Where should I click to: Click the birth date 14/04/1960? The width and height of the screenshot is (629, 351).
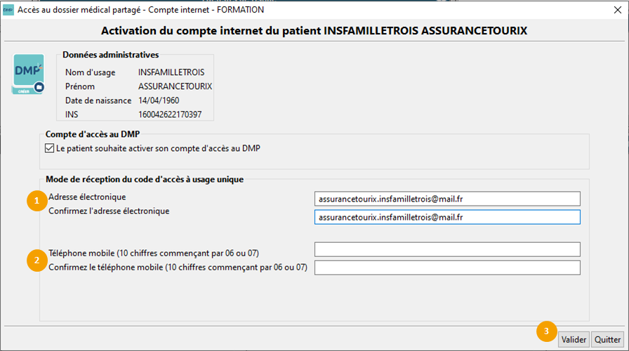pyautogui.click(x=159, y=100)
